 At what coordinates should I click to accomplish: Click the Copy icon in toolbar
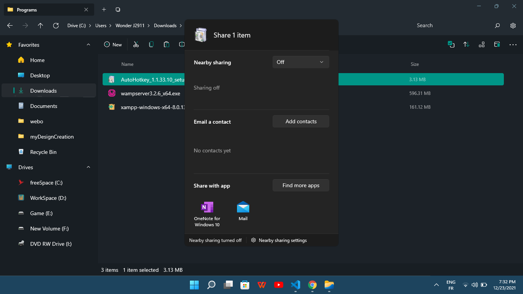pos(151,44)
